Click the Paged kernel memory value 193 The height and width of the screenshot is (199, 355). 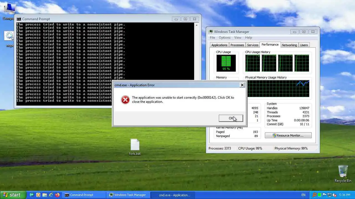click(x=255, y=132)
